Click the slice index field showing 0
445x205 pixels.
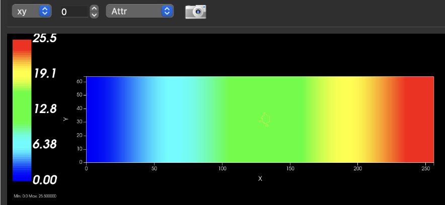click(x=74, y=12)
